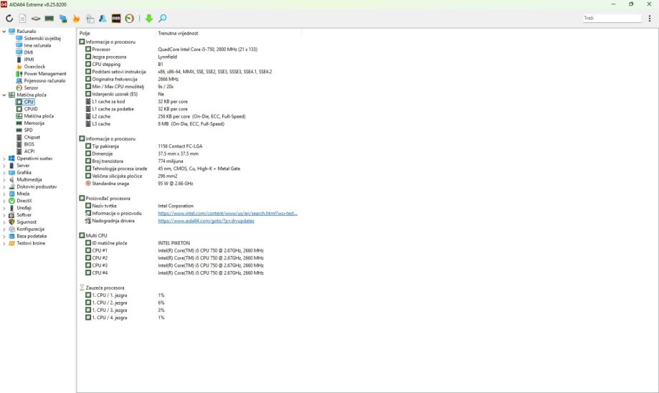Viewport: 659px width, 393px height.
Task: Select SPD module item in sidebar
Action: pyautogui.click(x=24, y=130)
